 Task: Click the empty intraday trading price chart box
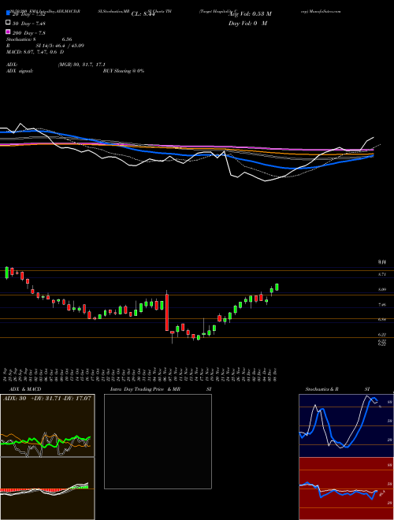pos(158,441)
